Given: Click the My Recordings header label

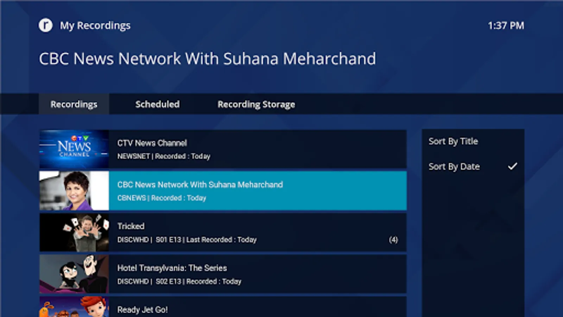Looking at the screenshot, I should point(95,25).
